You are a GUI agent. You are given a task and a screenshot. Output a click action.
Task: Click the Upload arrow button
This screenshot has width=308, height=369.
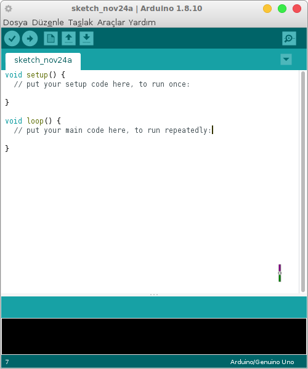click(30, 38)
